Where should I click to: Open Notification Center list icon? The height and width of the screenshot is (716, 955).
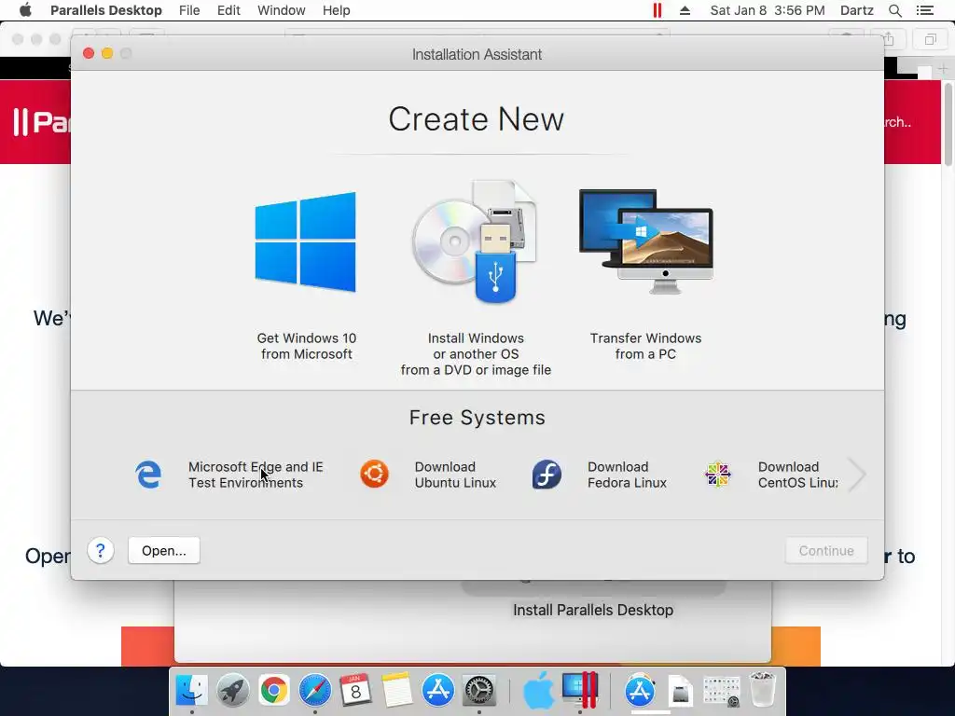coord(925,10)
